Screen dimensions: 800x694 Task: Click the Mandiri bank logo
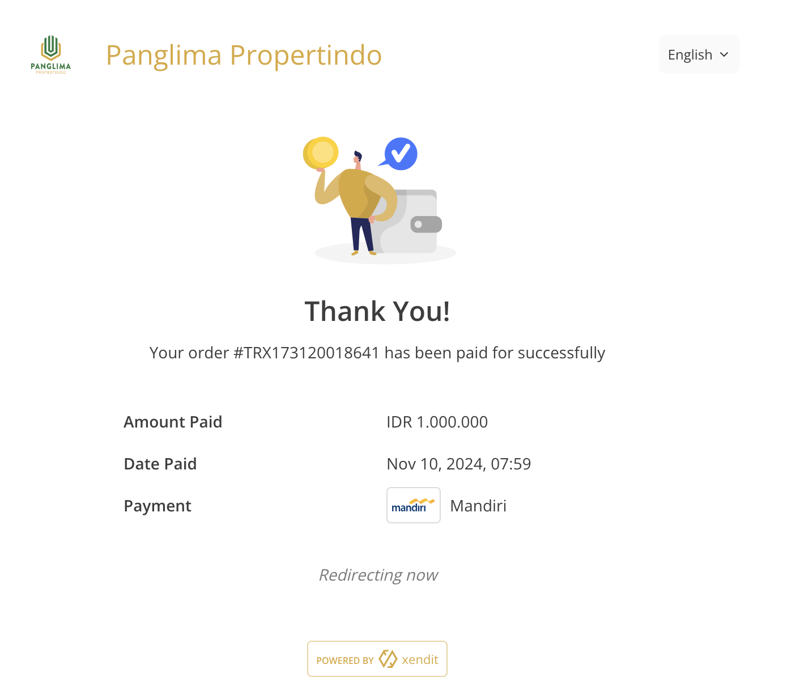click(413, 505)
